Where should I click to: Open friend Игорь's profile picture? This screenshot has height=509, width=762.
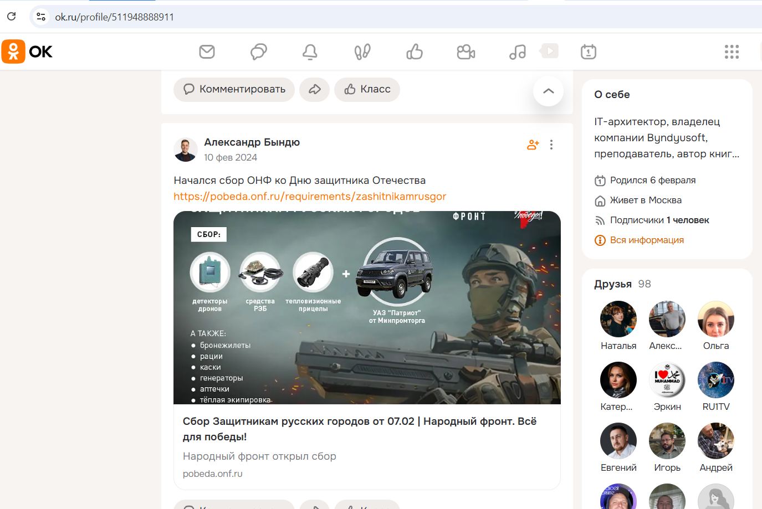tap(667, 441)
